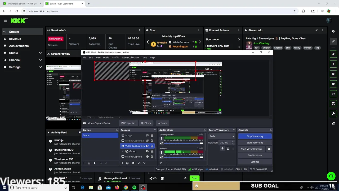Open scene filters icon in Scenes dock
This screenshot has height=191, width=339.
95,163
